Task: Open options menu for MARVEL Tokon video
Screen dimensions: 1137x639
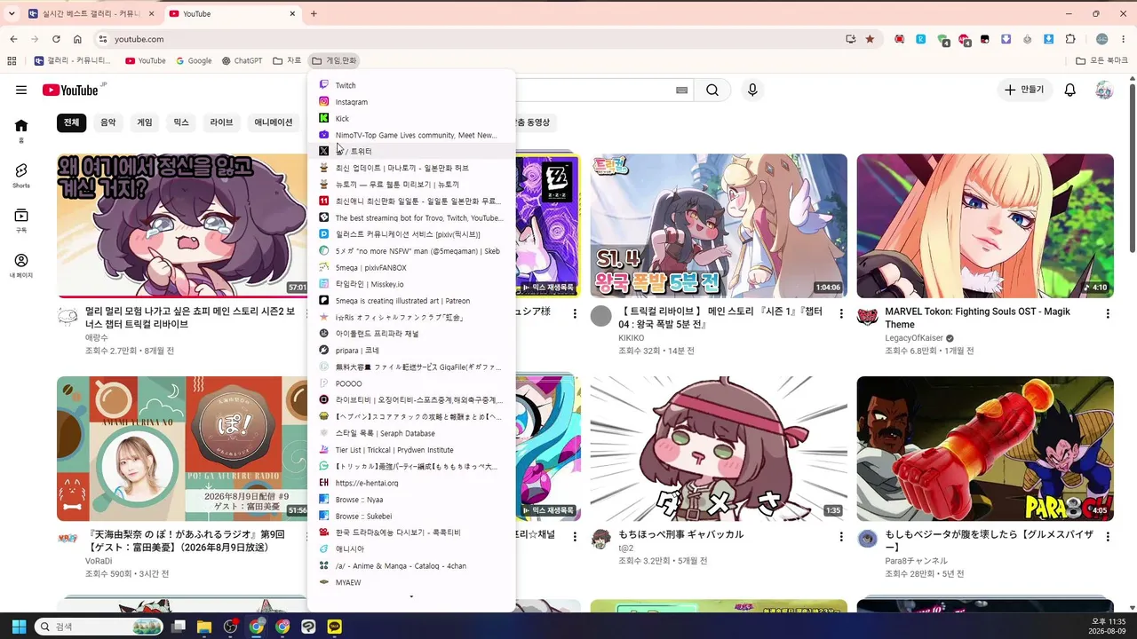Action: (1108, 314)
